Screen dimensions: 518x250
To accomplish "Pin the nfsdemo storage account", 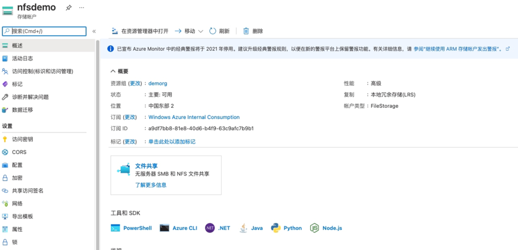I will click(x=69, y=8).
